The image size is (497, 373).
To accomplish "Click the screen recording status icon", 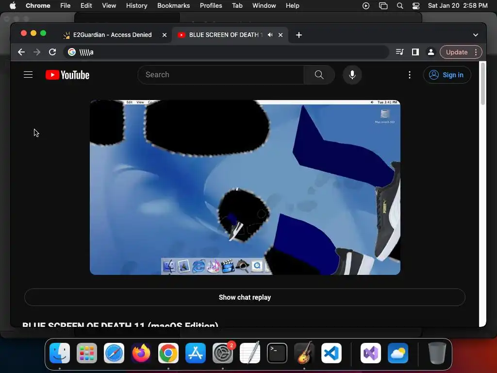I will 366,6.
